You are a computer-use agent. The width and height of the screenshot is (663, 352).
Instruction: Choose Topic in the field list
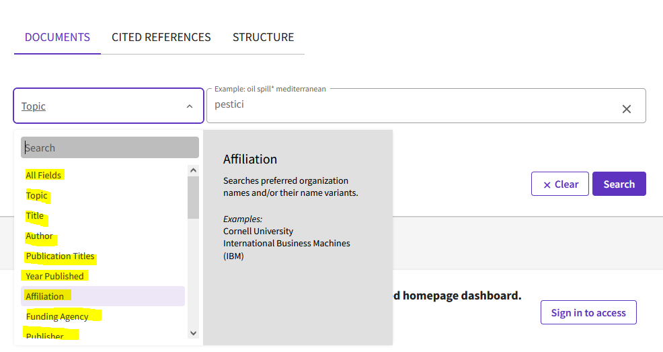(x=37, y=196)
